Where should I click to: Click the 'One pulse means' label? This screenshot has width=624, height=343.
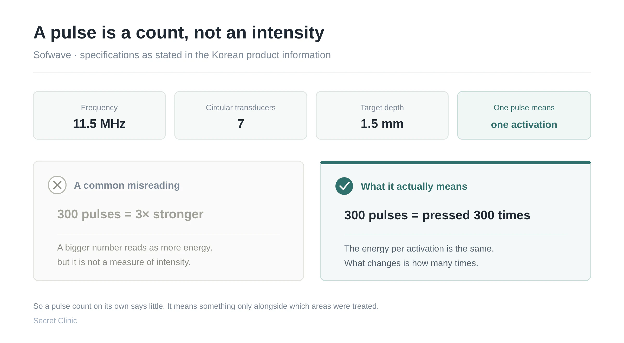pyautogui.click(x=524, y=108)
